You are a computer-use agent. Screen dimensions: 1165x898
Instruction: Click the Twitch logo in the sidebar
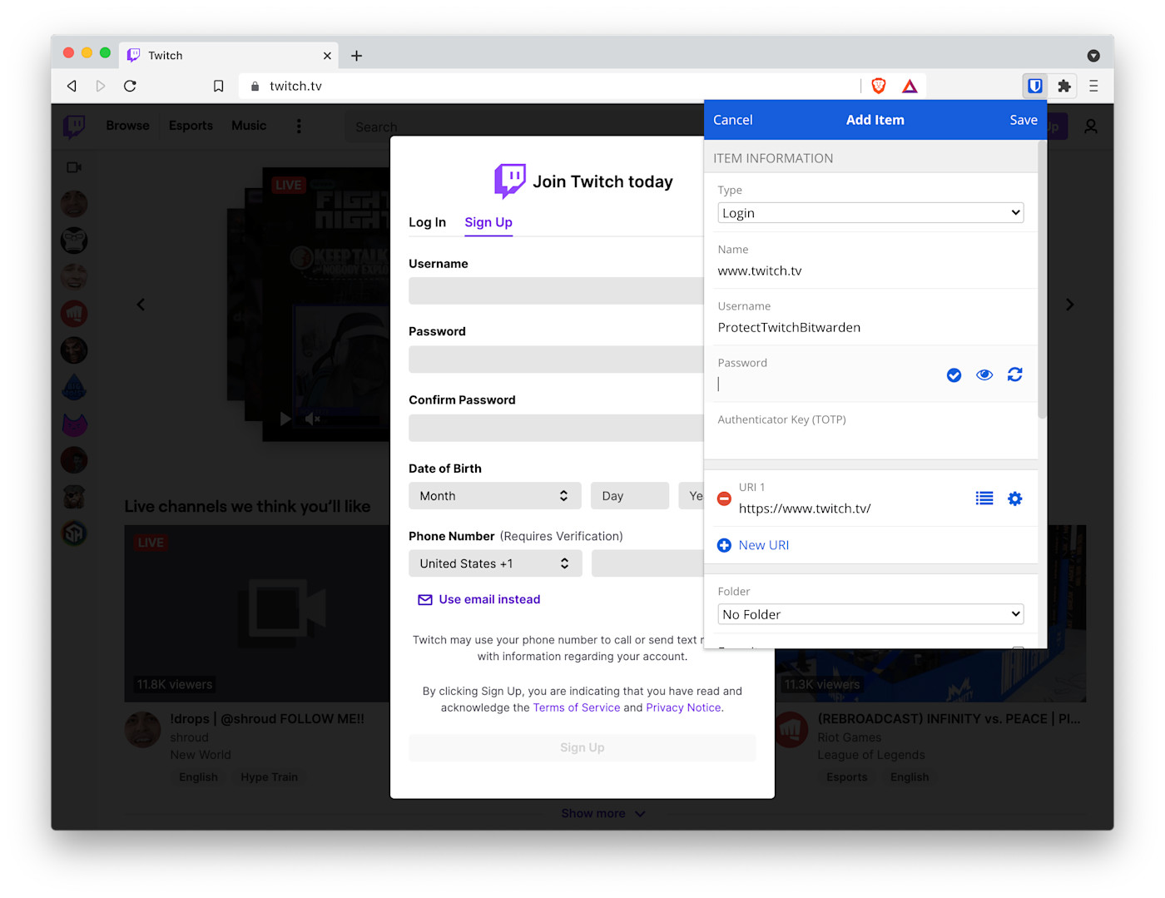click(74, 127)
